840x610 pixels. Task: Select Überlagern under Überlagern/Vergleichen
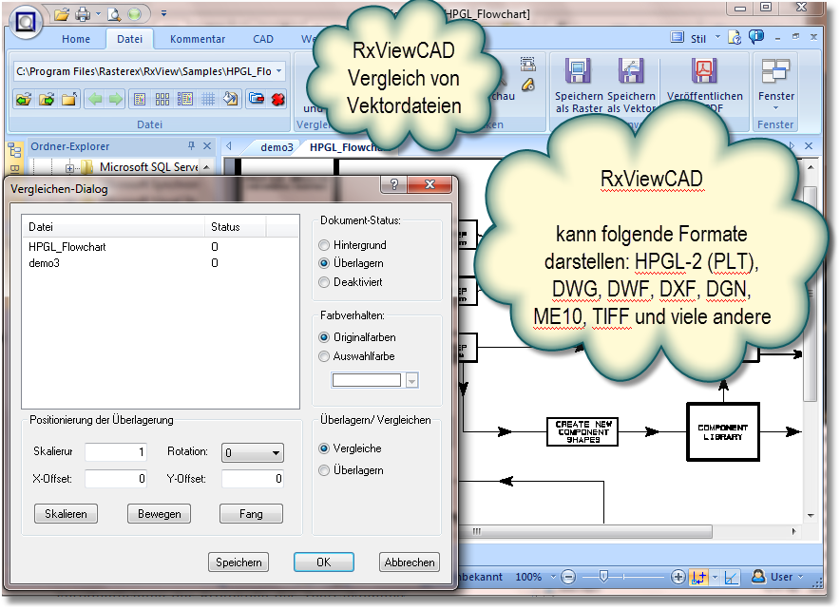click(324, 470)
